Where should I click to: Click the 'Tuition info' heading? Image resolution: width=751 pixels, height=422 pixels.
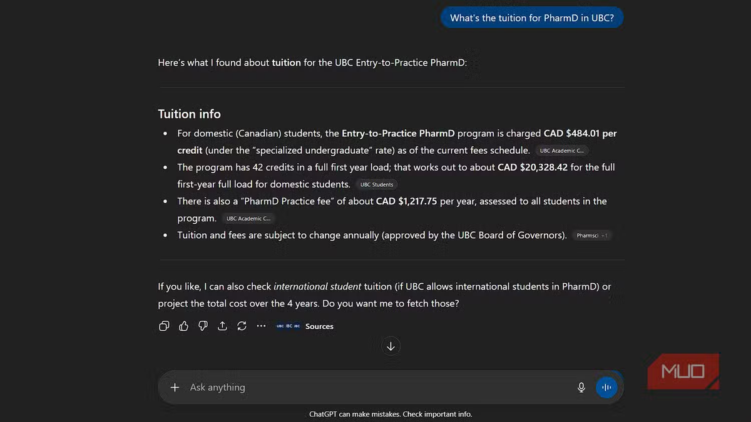pyautogui.click(x=189, y=114)
